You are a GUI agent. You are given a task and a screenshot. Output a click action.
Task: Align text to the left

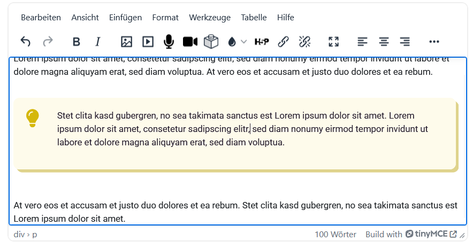[x=362, y=42]
